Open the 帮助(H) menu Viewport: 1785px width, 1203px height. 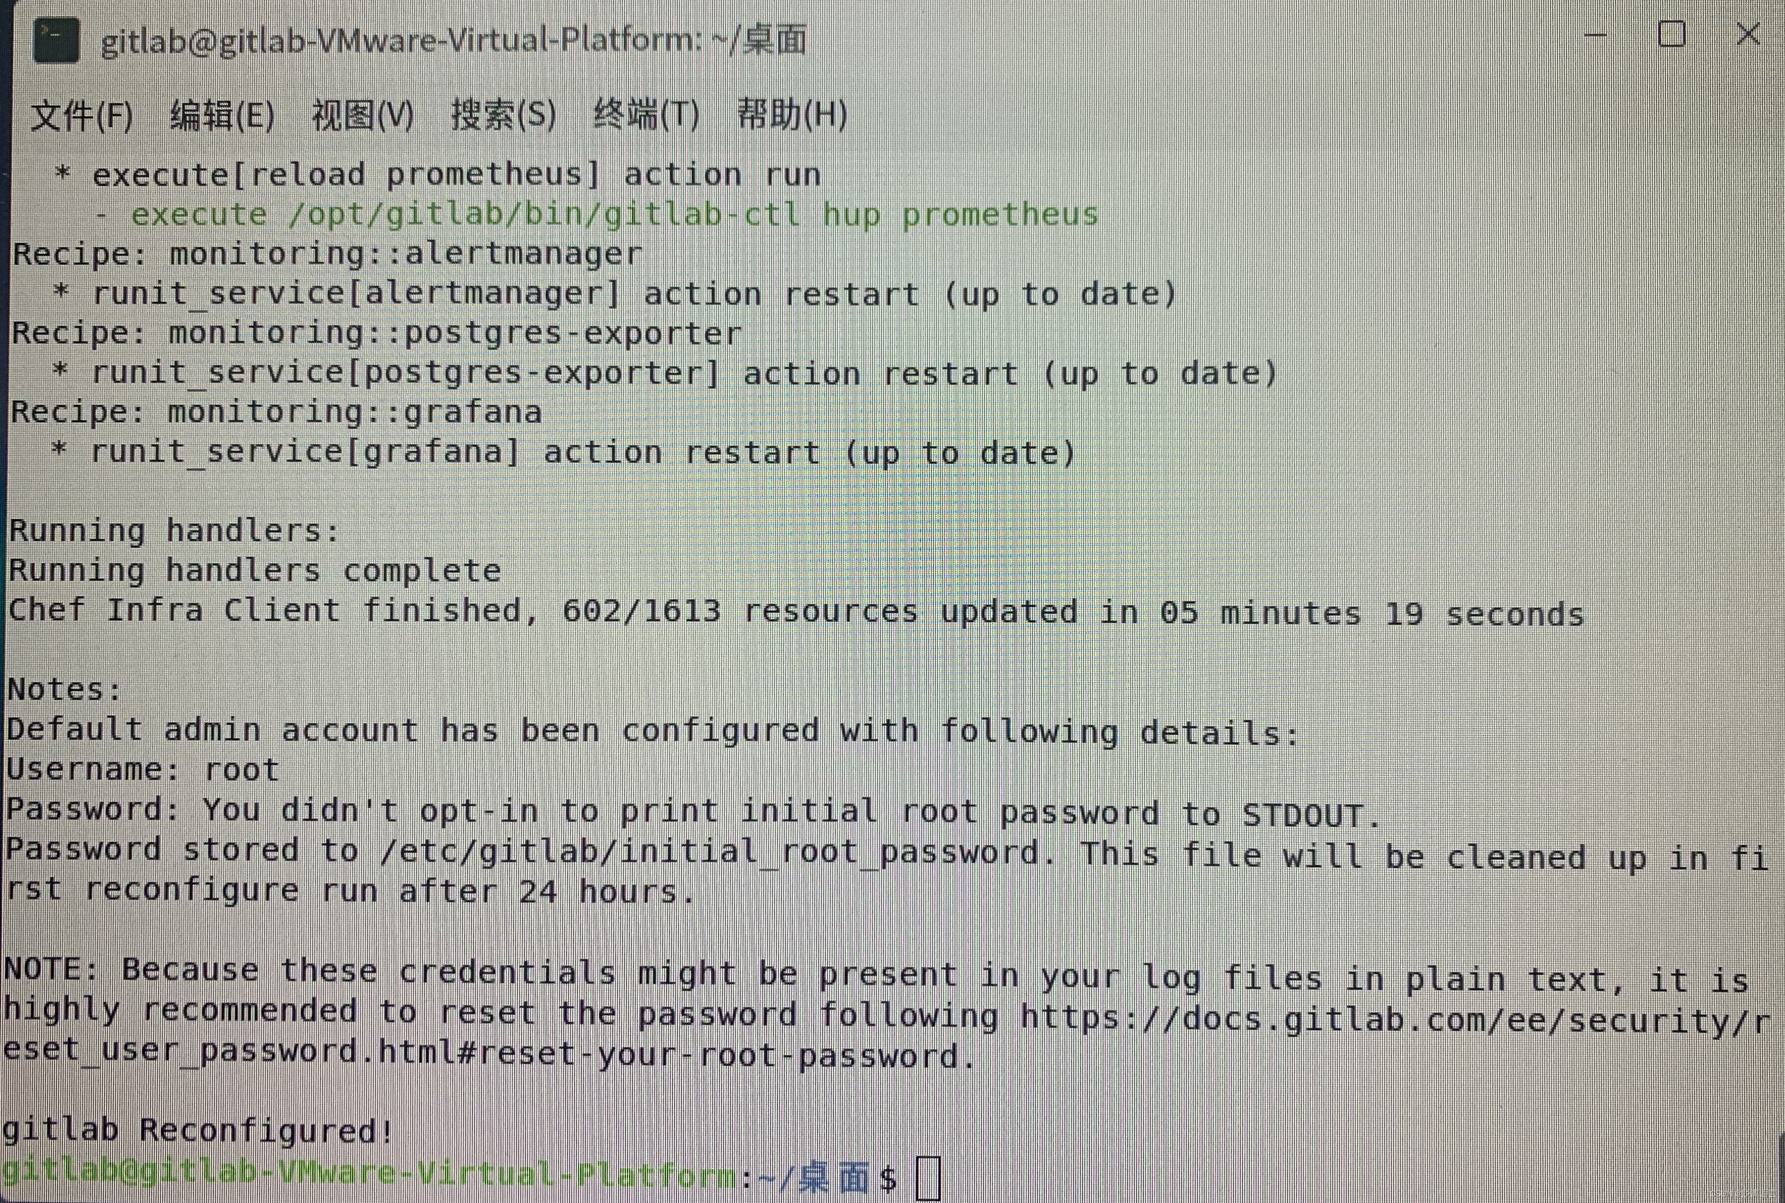click(792, 115)
